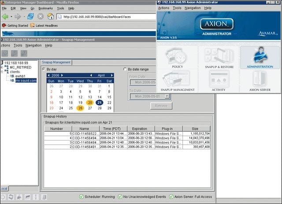Collapse the clients tree node
This screenshot has height=204, width=282.
click(x=2, y=72)
